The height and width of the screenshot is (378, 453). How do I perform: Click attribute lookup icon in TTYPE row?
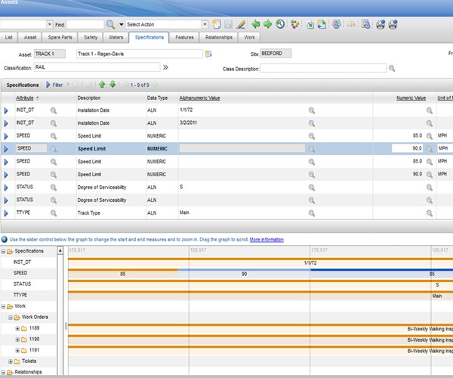(x=54, y=213)
